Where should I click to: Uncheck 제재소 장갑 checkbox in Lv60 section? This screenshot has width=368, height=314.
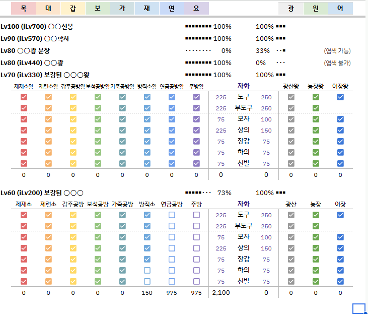24,259
